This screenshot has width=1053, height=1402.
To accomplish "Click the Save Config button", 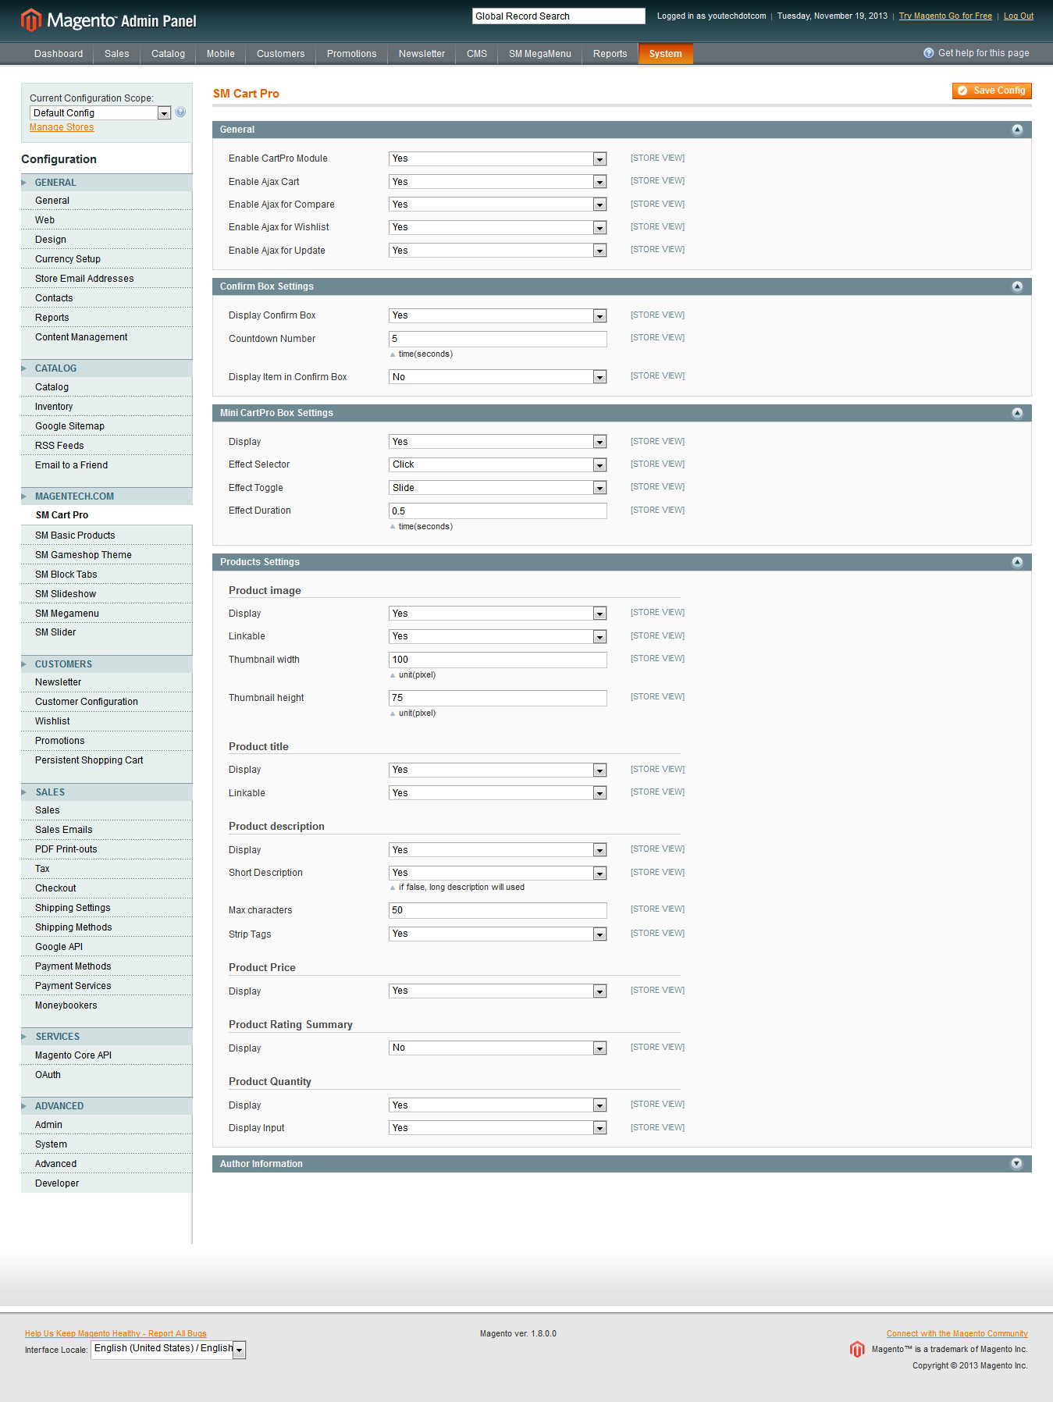I will pos(991,91).
